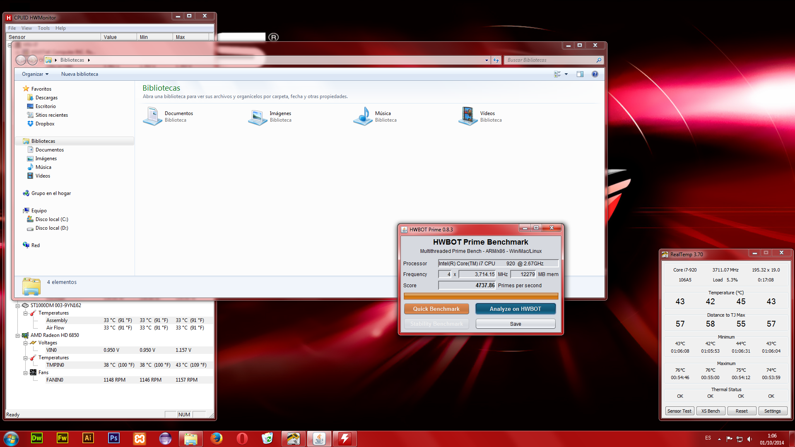Click Save in HWBOT Prime

click(x=516, y=324)
